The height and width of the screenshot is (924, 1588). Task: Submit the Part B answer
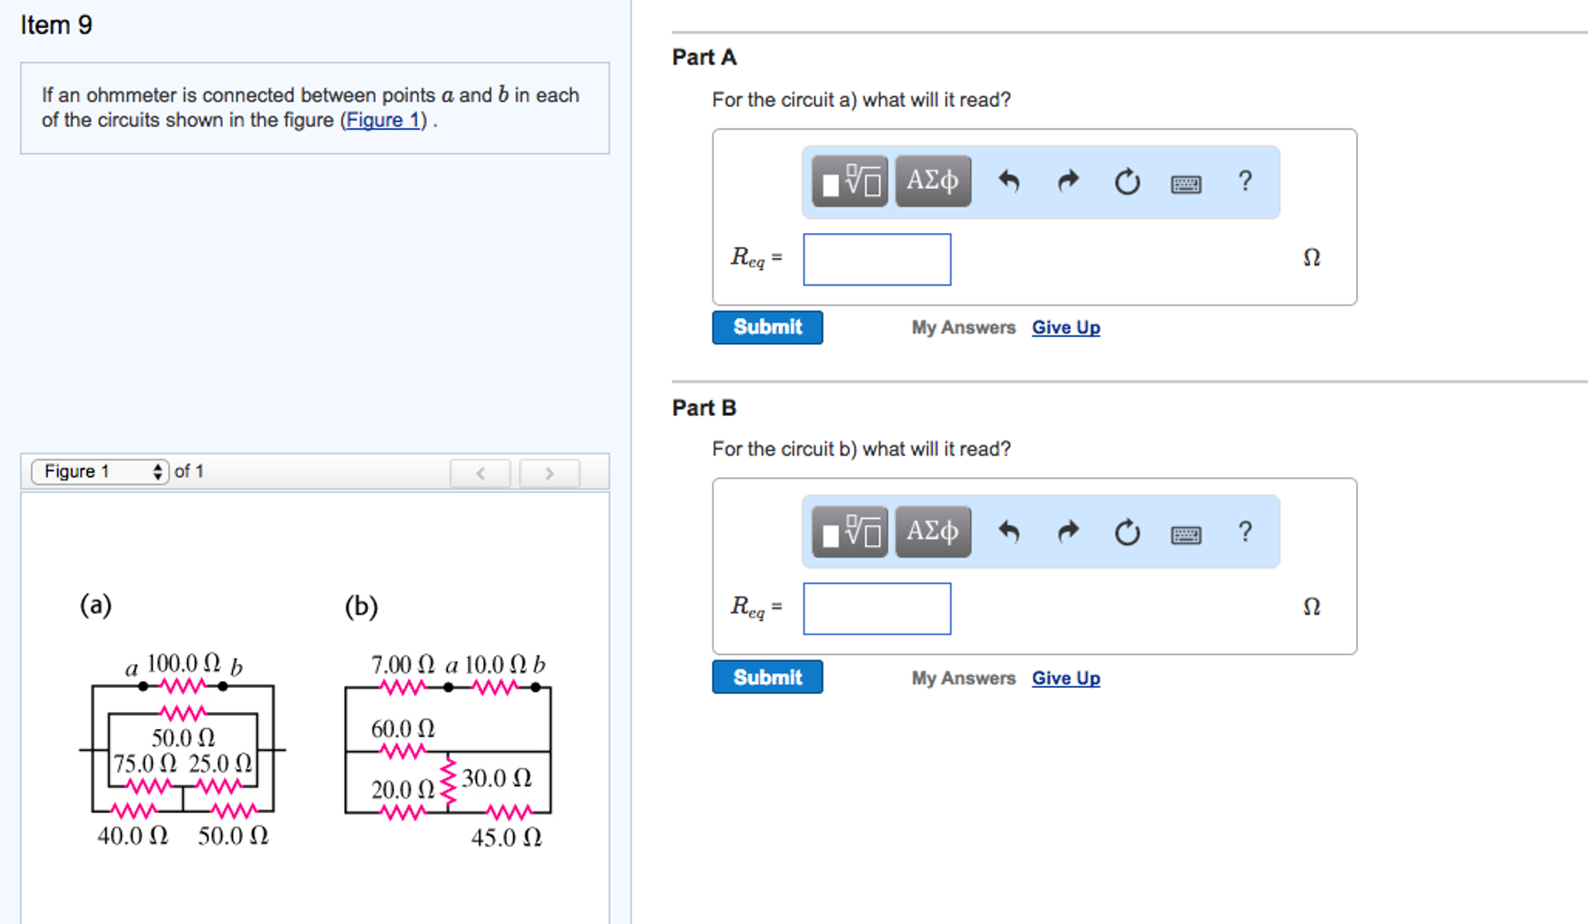[767, 677]
